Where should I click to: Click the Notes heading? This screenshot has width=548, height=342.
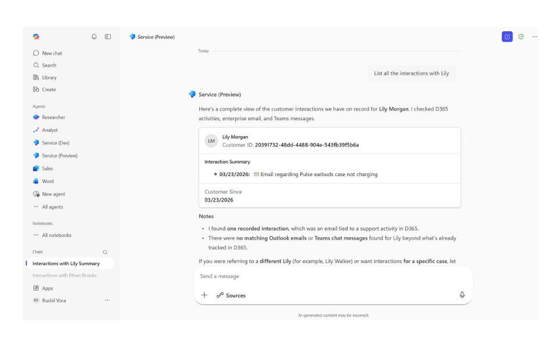(206, 217)
